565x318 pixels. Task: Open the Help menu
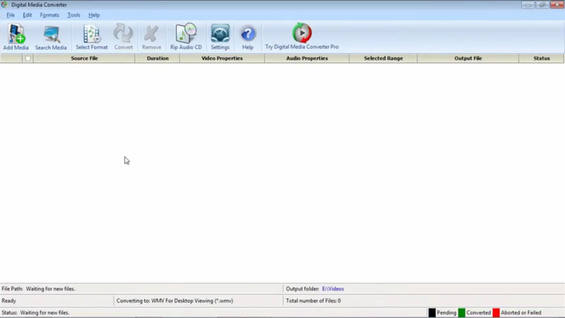94,15
